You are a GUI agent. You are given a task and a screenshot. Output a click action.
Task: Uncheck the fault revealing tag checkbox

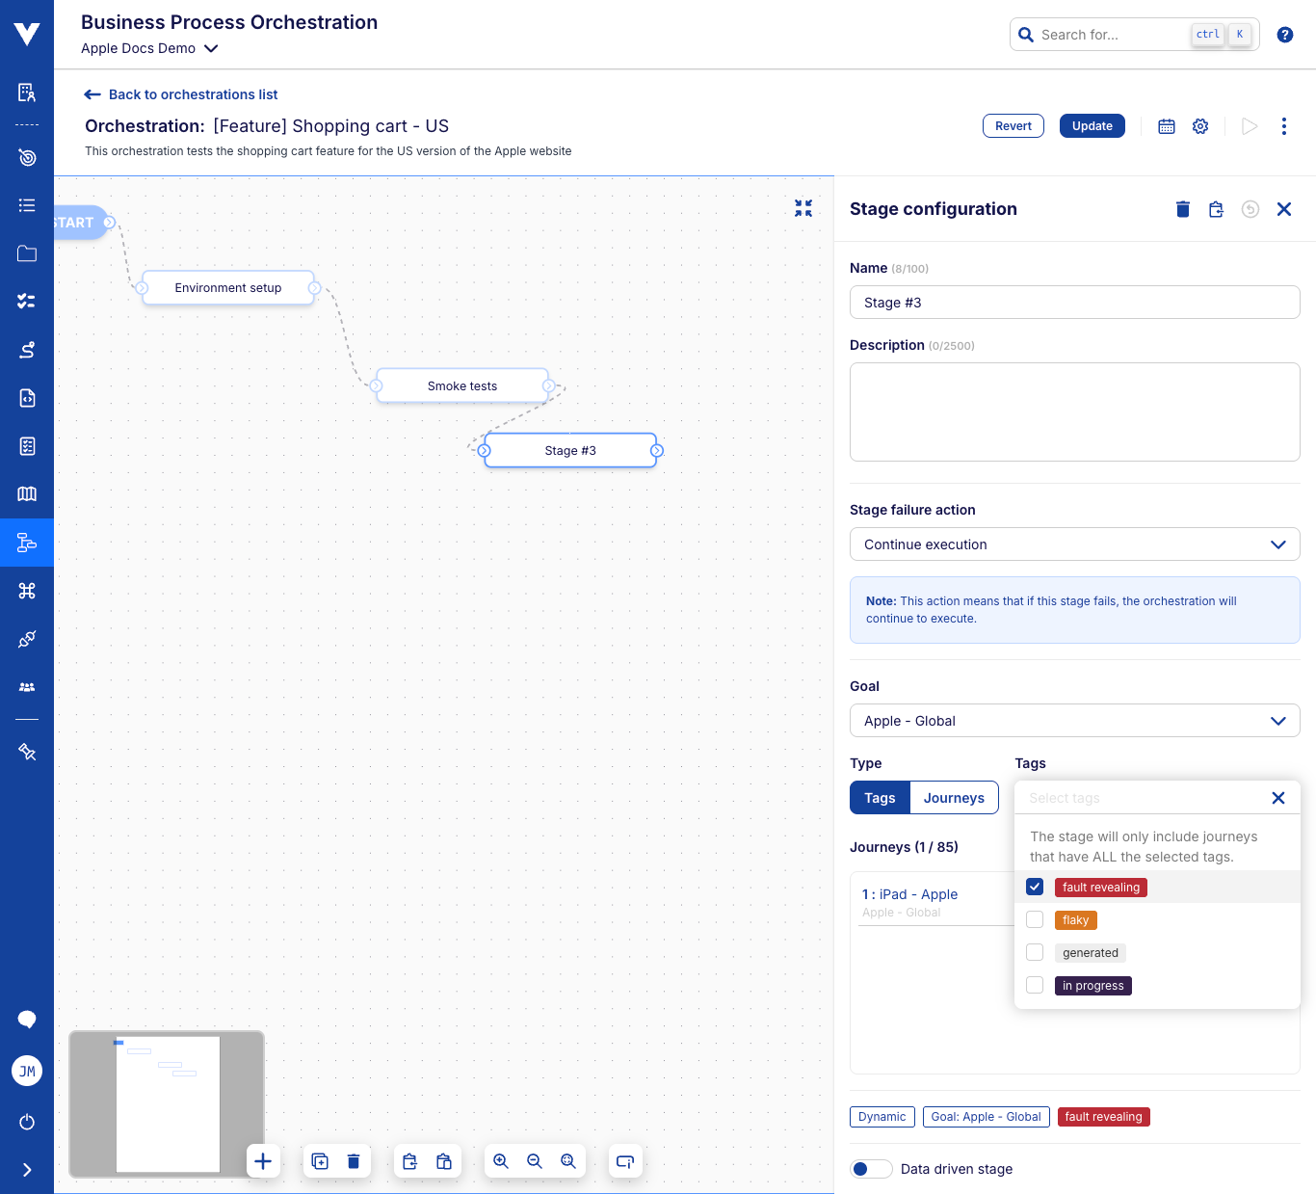[x=1035, y=887]
